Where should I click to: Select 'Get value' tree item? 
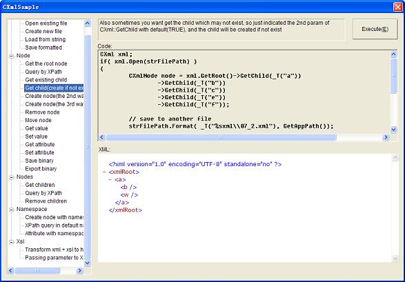click(x=37, y=128)
